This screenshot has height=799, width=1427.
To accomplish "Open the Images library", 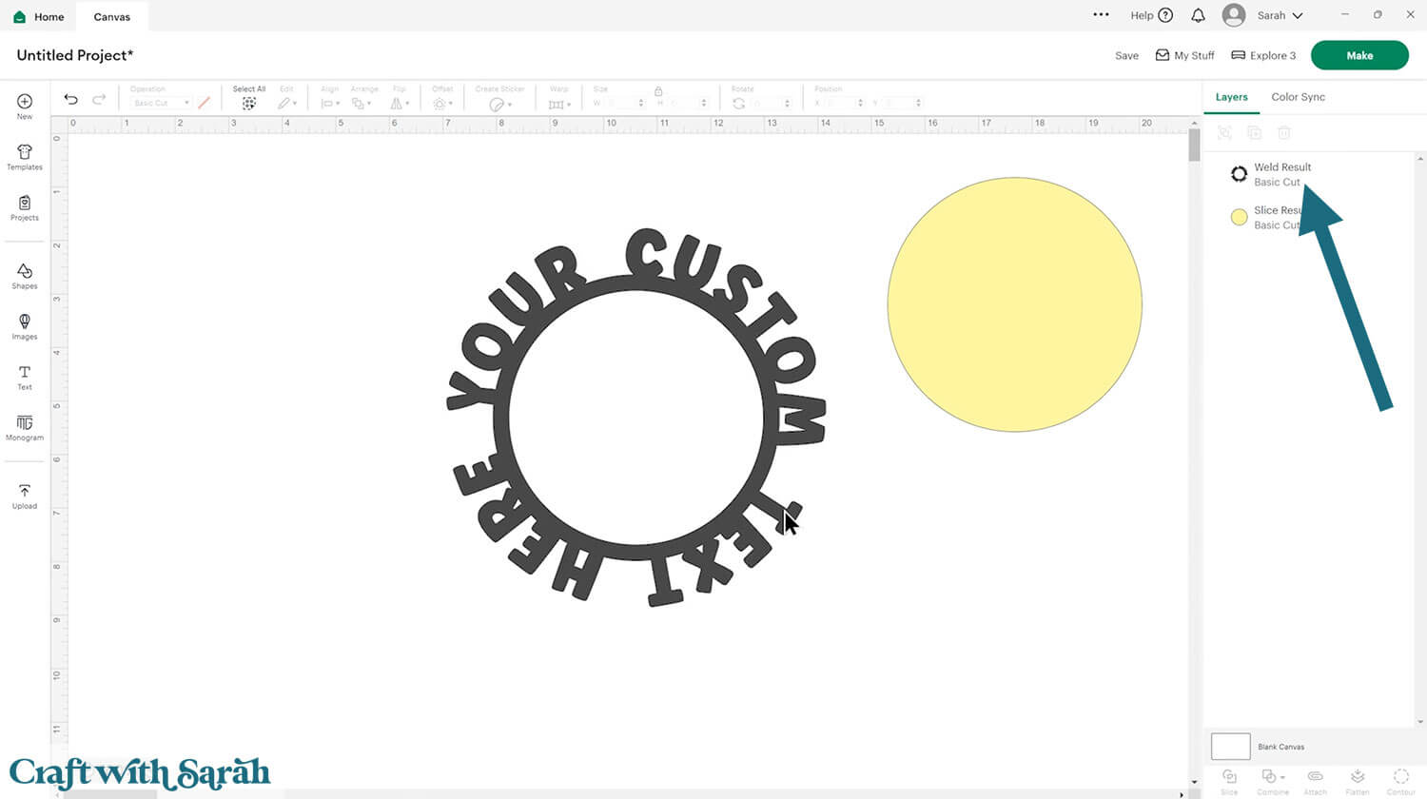I will point(25,326).
